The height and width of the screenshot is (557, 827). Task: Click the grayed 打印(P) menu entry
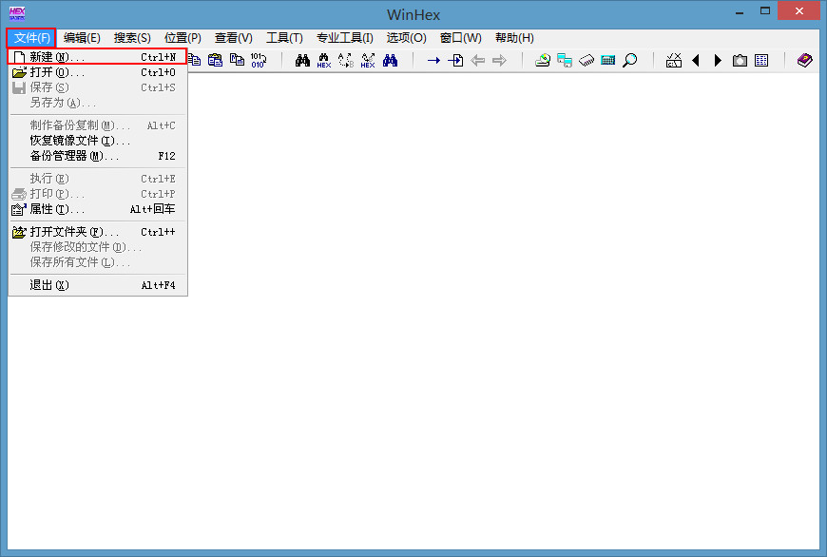point(98,194)
